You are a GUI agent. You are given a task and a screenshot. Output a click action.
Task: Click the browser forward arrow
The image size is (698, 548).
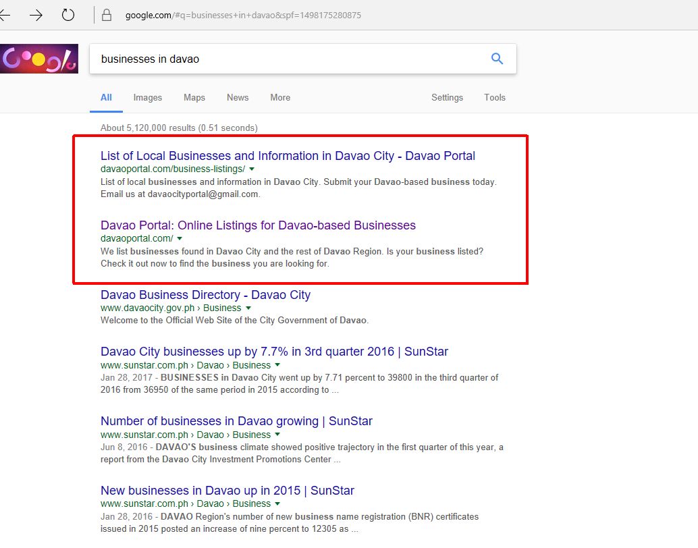pyautogui.click(x=36, y=15)
